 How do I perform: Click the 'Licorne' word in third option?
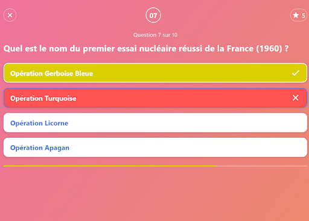(56, 123)
